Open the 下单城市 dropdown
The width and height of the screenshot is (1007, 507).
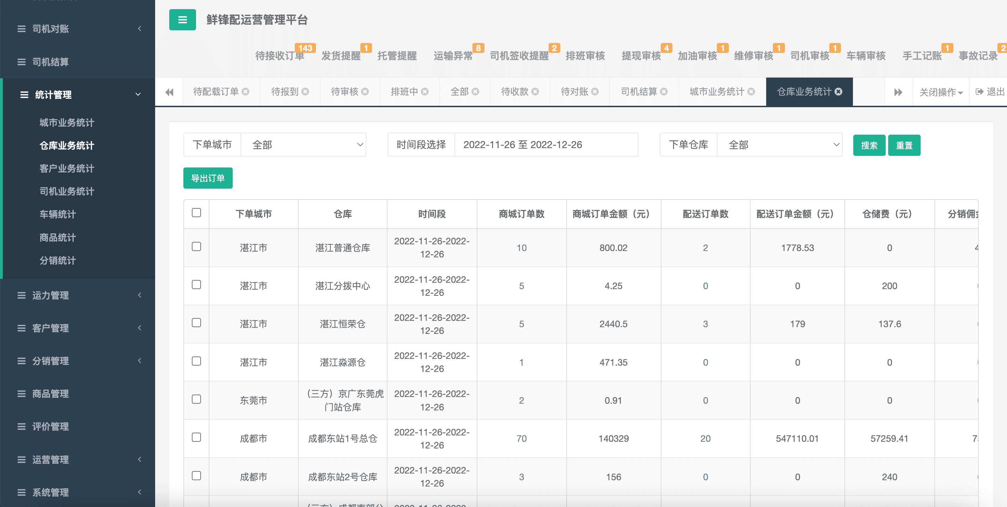tap(303, 145)
